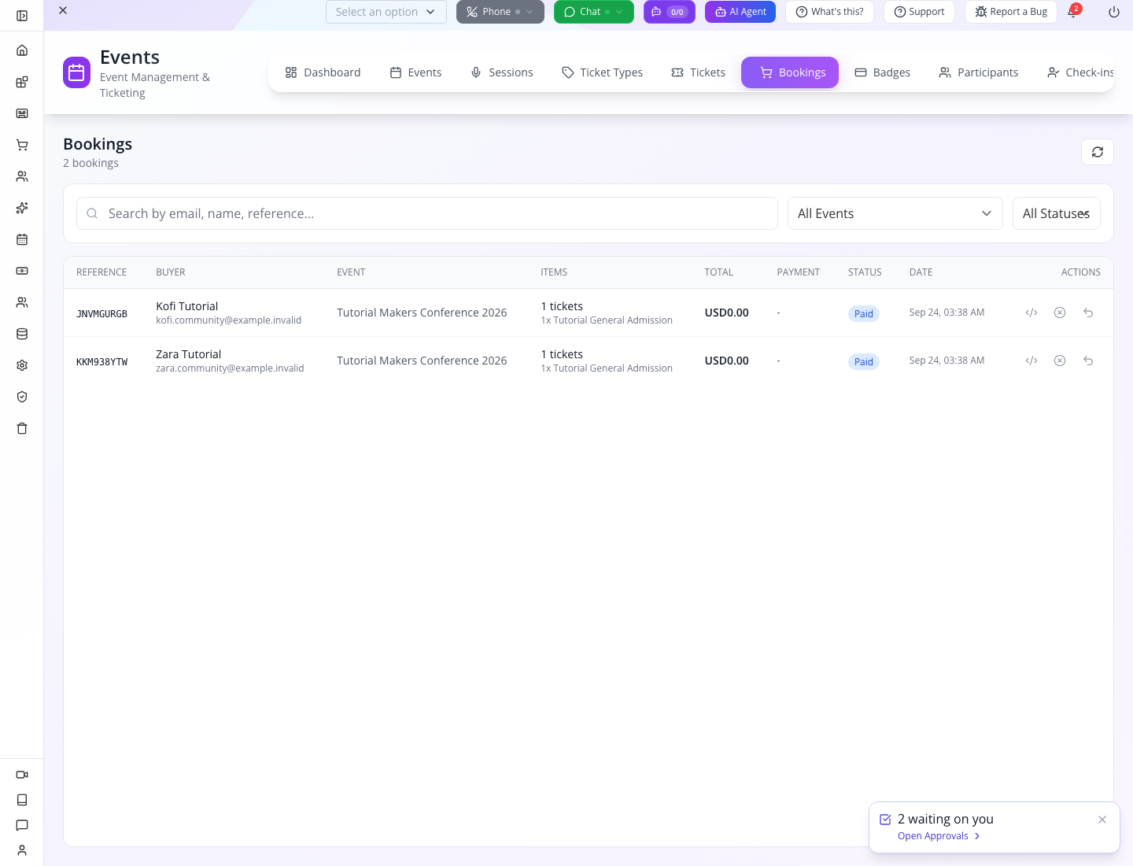
Task: Click the power icon in top bar
Action: coord(1113,12)
